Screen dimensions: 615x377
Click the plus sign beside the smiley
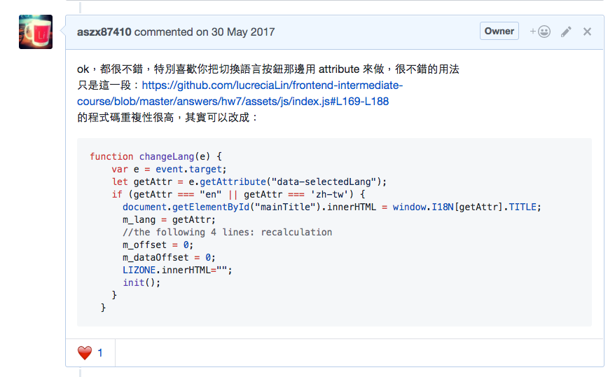coord(532,31)
